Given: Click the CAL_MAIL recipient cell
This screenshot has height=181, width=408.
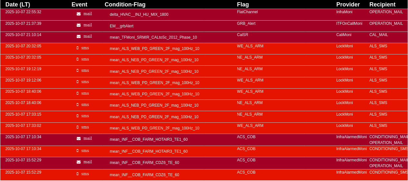Looking at the screenshot, I should click(378, 35).
